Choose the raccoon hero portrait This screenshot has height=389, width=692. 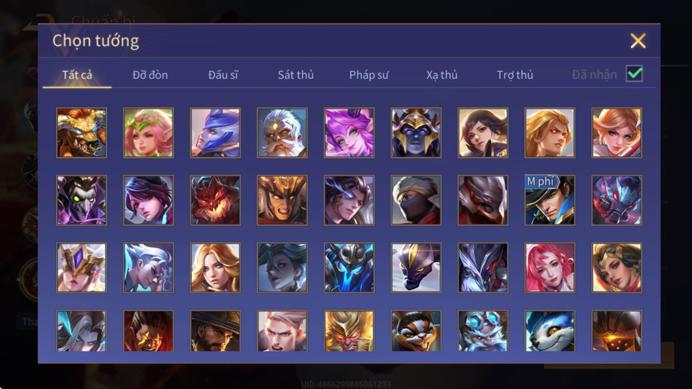pos(416,330)
